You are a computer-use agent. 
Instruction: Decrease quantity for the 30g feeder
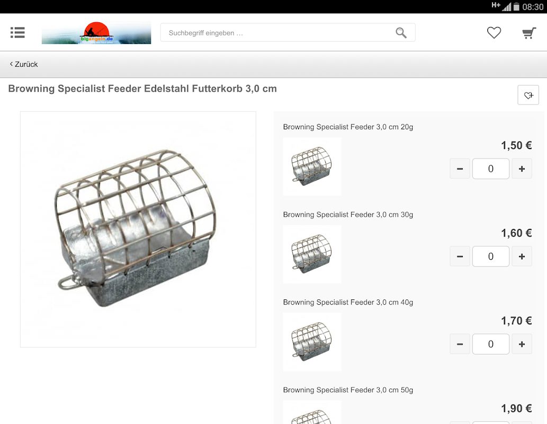click(460, 257)
